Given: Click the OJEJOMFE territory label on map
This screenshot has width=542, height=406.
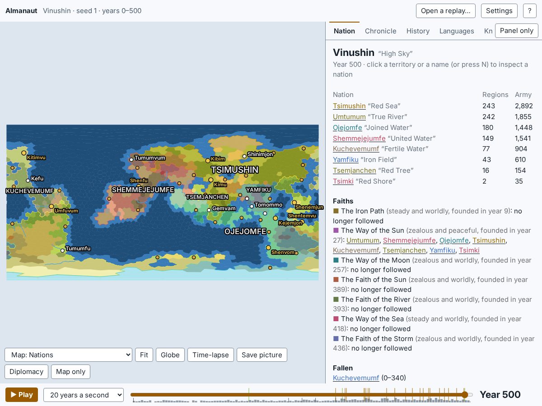Looking at the screenshot, I should (246, 231).
